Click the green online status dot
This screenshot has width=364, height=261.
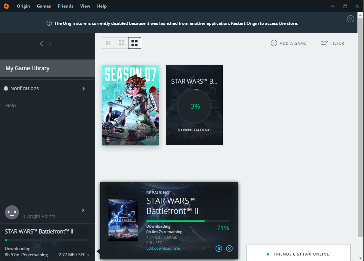(268, 254)
